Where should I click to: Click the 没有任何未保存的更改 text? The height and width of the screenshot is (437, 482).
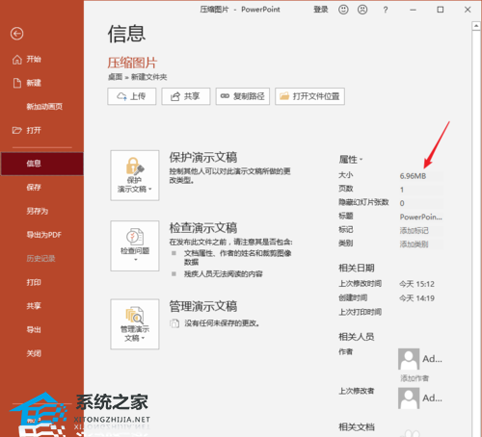click(x=222, y=323)
